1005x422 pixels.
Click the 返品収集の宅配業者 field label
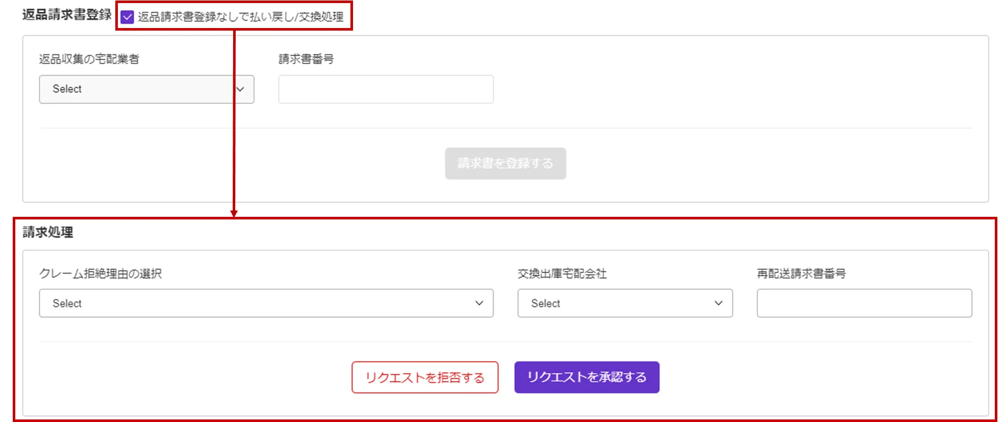[x=89, y=59]
